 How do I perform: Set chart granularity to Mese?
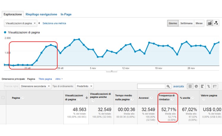pyautogui.click(x=199, y=23)
